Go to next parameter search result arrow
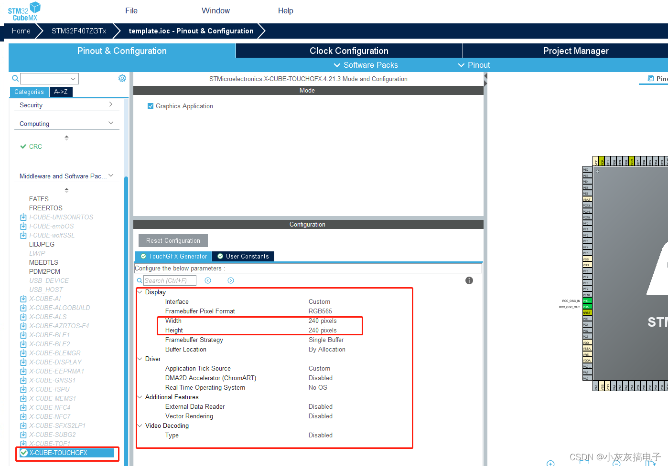The image size is (668, 466). (x=231, y=280)
